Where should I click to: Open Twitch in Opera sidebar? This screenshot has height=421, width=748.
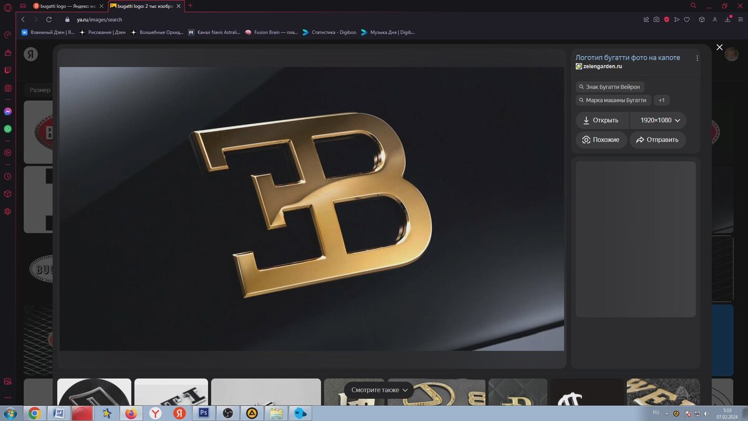point(7,70)
